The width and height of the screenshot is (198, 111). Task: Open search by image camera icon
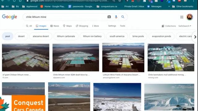109,17
